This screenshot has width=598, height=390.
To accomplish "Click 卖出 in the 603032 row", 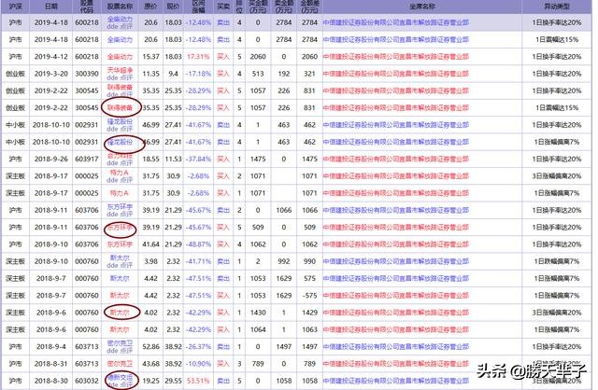I will click(223, 381).
